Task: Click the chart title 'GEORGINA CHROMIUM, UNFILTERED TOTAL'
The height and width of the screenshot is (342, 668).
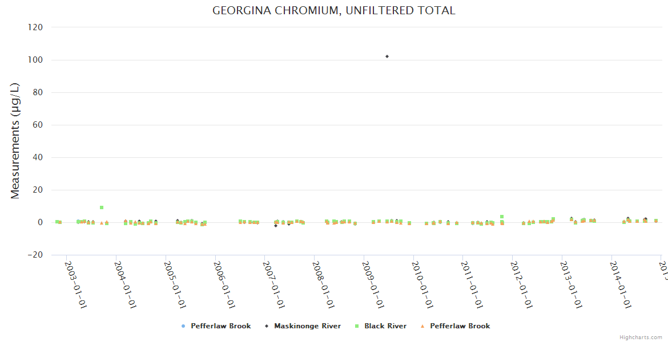Action: tap(334, 11)
